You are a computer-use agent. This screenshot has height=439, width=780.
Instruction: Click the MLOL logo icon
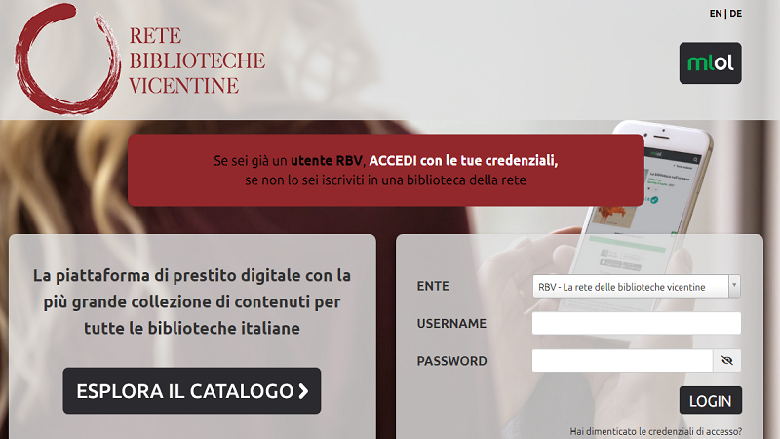[x=711, y=62]
